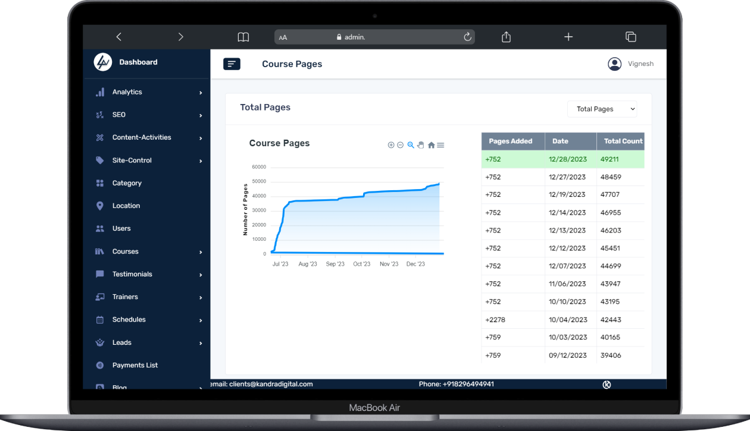
Task: Click the Total Count column header
Action: [621, 141]
